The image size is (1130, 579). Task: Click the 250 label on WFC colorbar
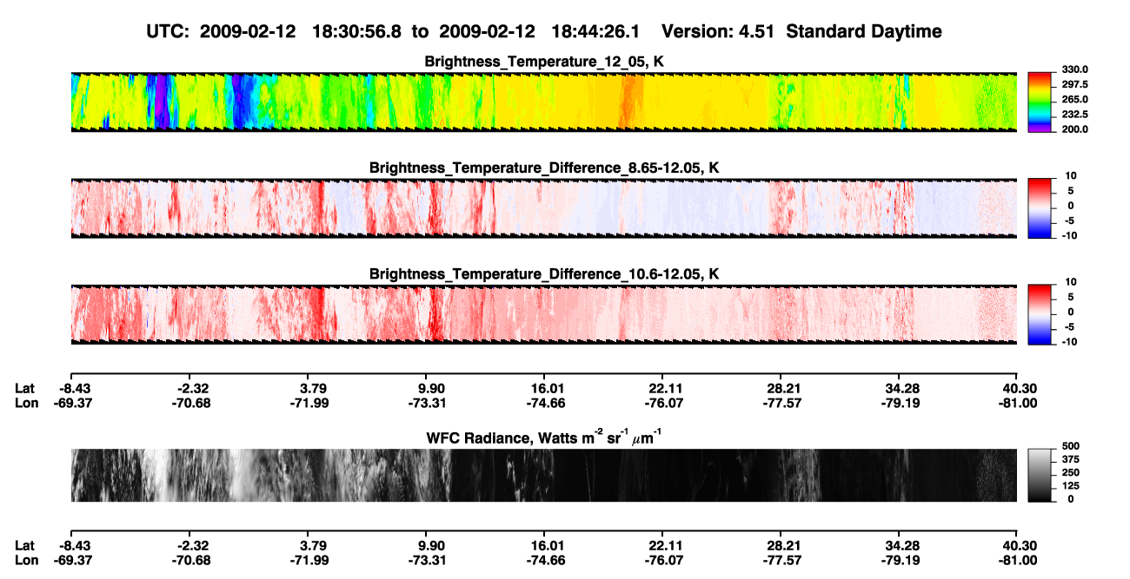coord(1071,472)
